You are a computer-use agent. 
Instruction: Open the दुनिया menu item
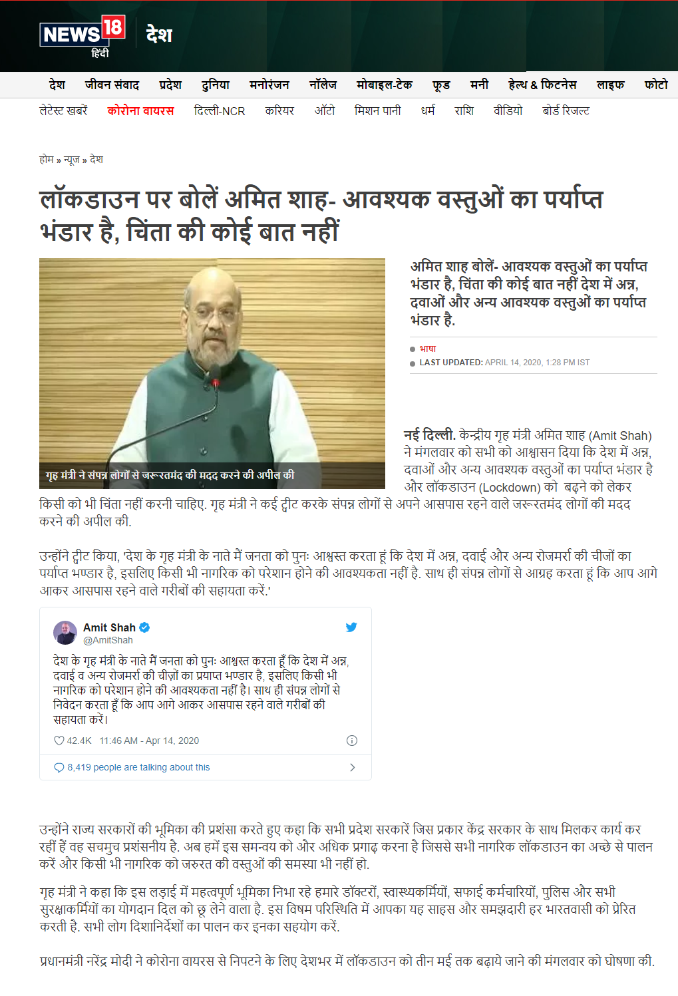[x=216, y=84]
